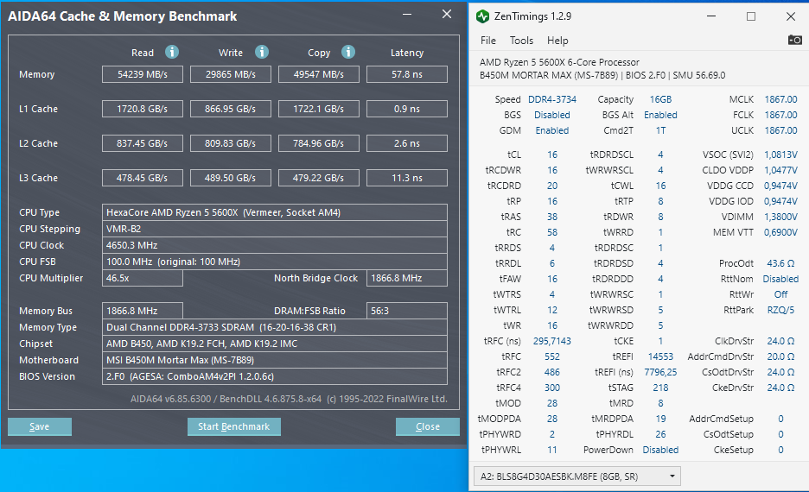Click DRAM:FSB Ratio field 56:3
The image size is (809, 492).
(407, 311)
